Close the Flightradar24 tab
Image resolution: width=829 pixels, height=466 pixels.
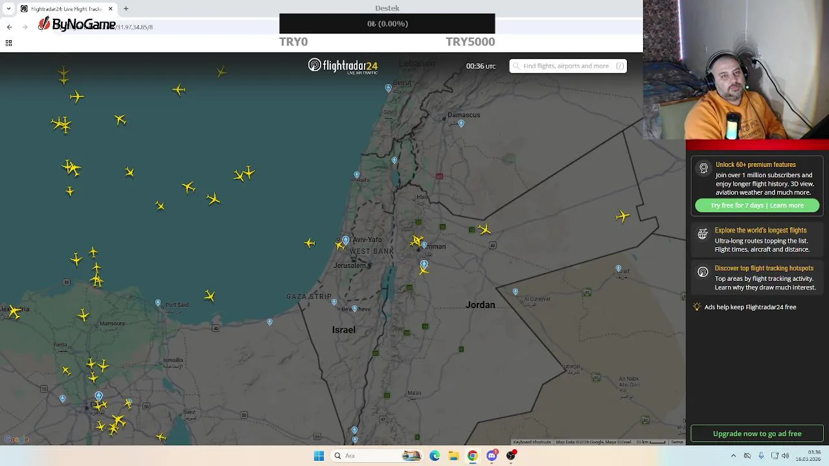pos(111,8)
